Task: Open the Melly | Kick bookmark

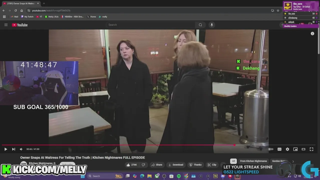Action: click(52, 17)
